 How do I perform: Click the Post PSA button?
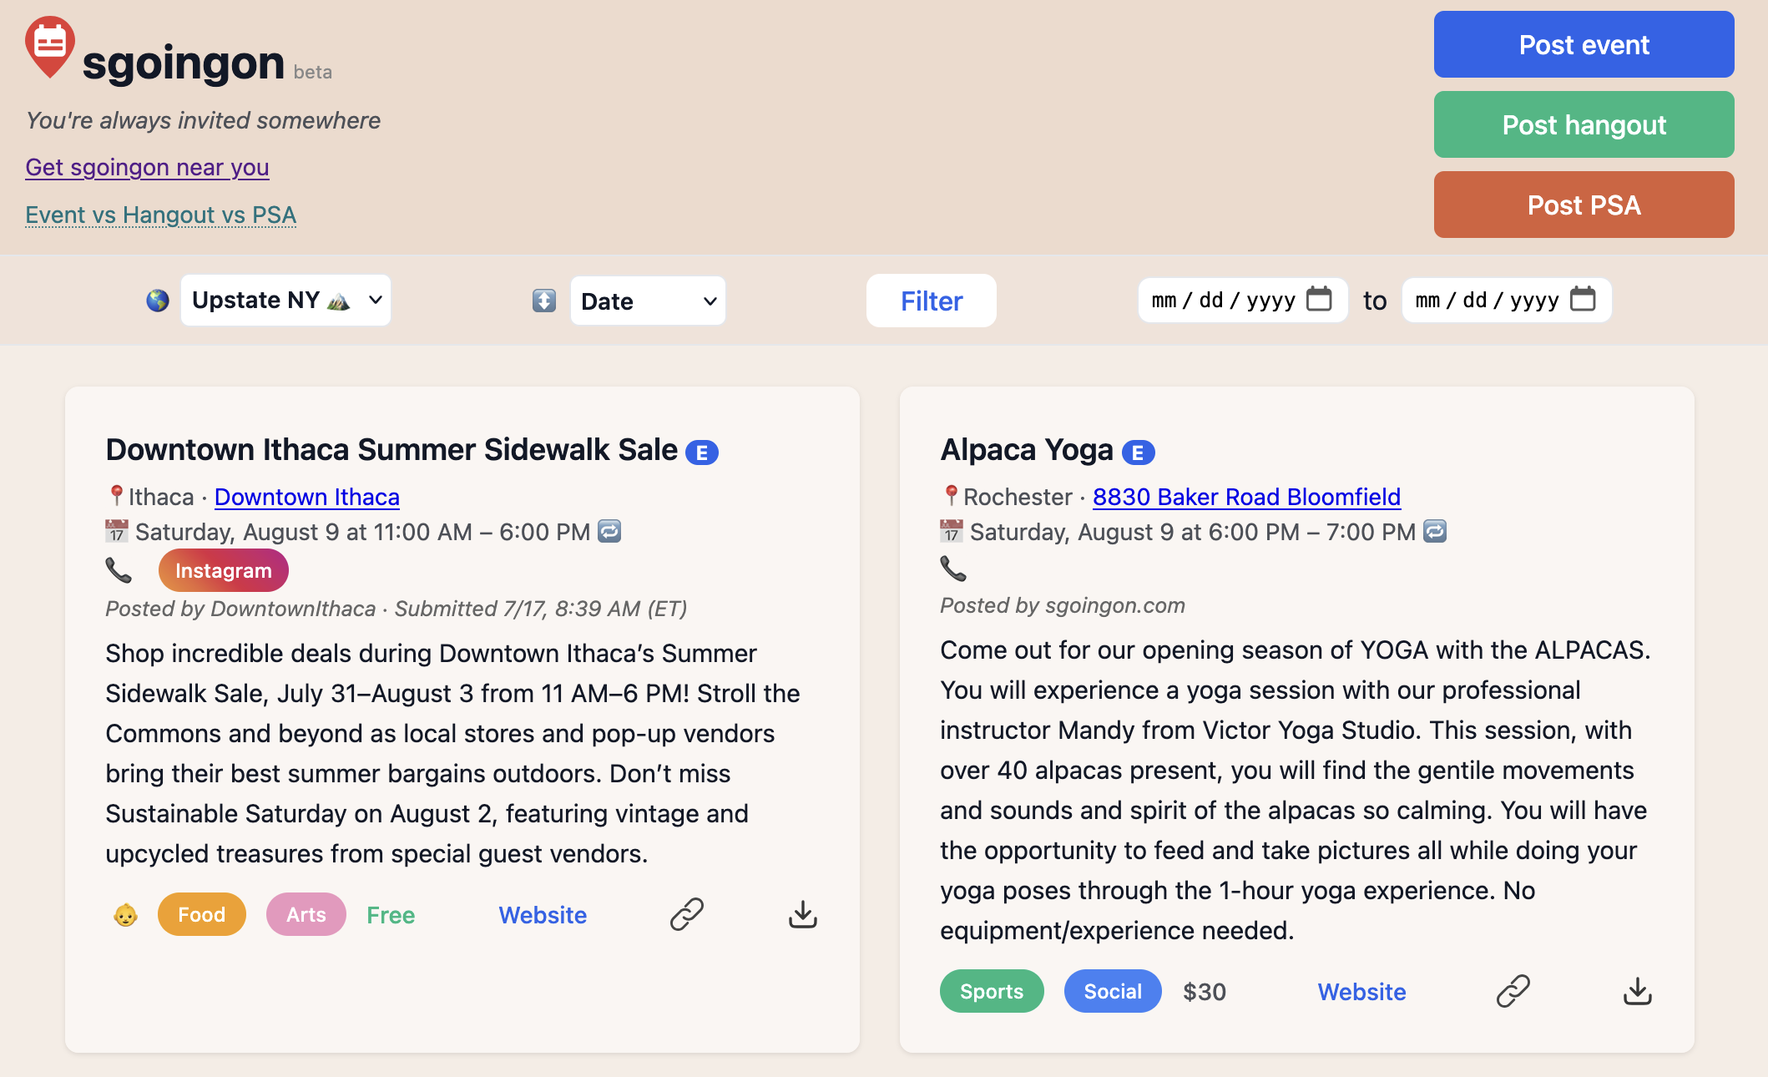pos(1584,205)
